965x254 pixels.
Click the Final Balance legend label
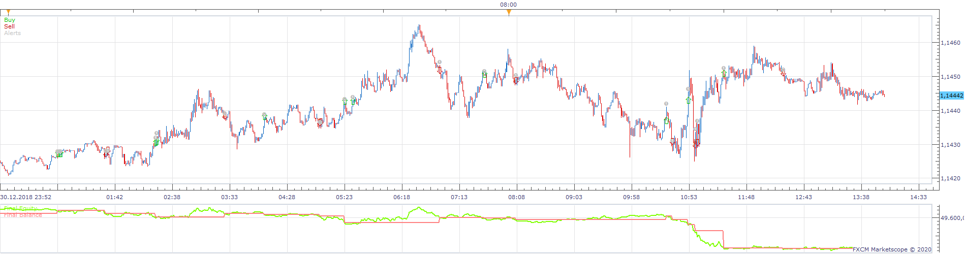(x=23, y=215)
